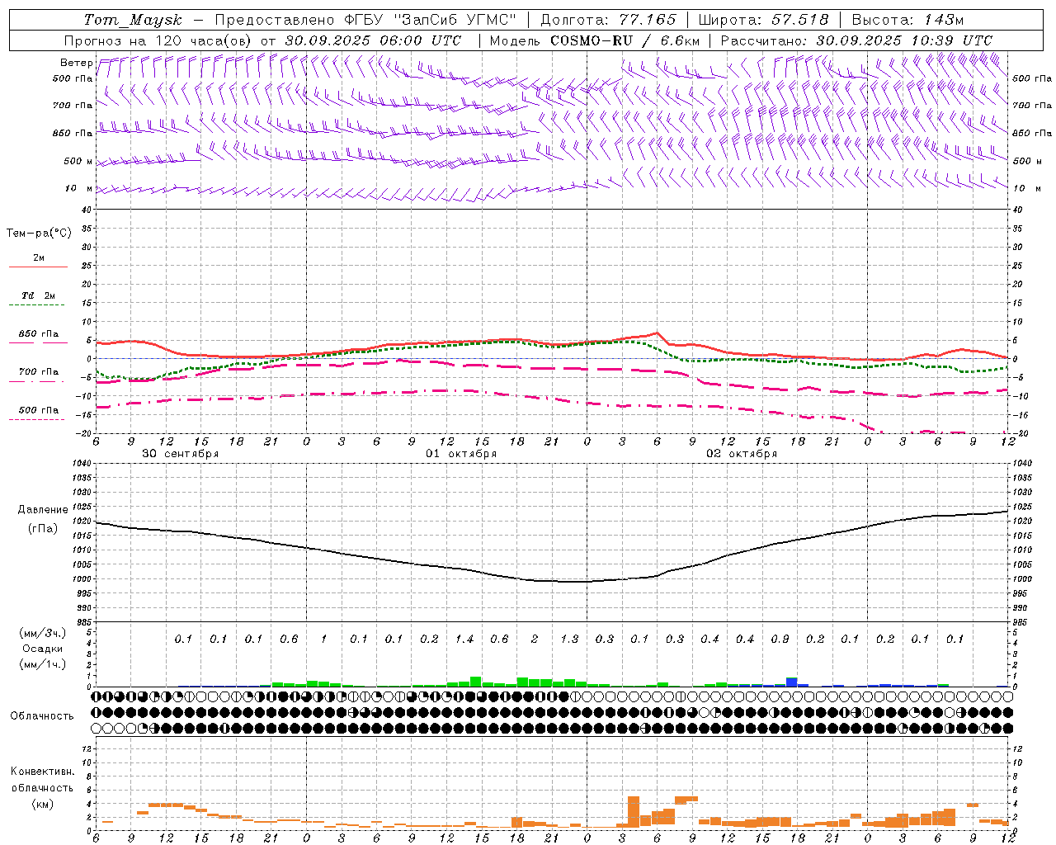1056x845 pixels.
Task: Click the 'Конвективн.' convective cloud label
Action: pos(42,772)
